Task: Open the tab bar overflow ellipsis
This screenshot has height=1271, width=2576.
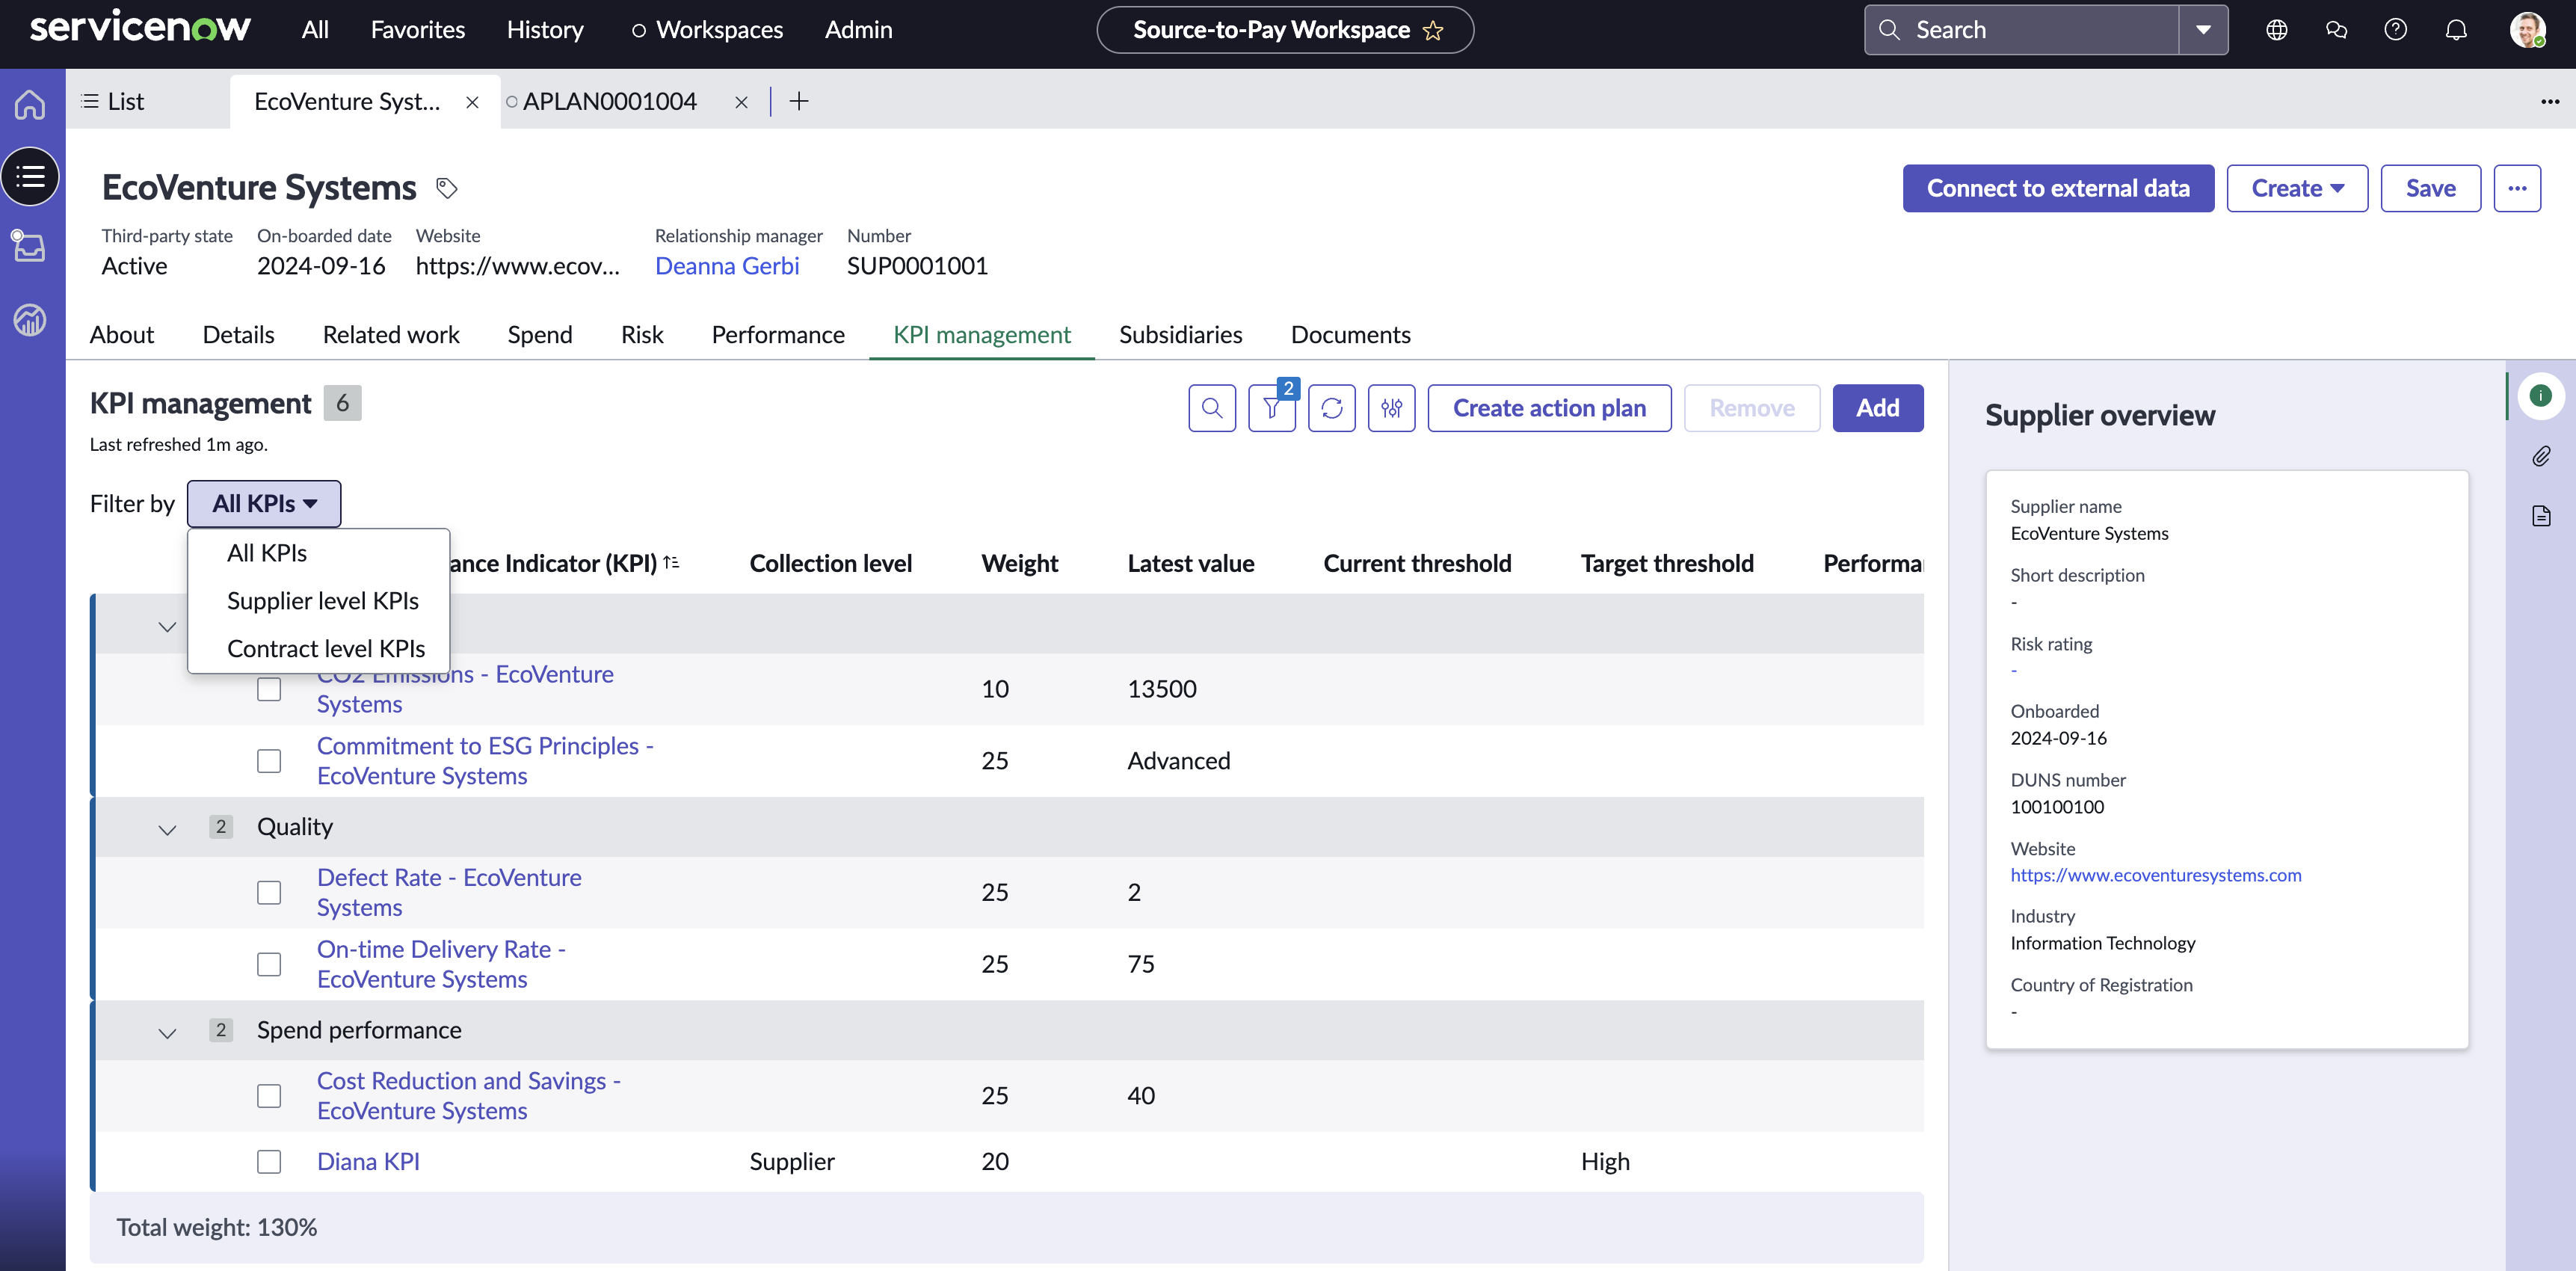Action: click(x=2550, y=101)
